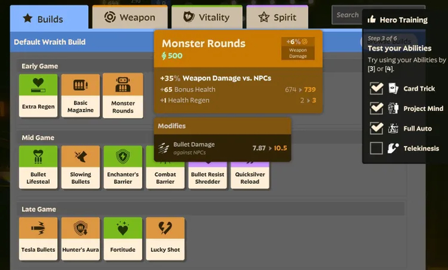Click the Lucky Shot item
Viewport: 448px width, 270px height.
click(x=165, y=238)
